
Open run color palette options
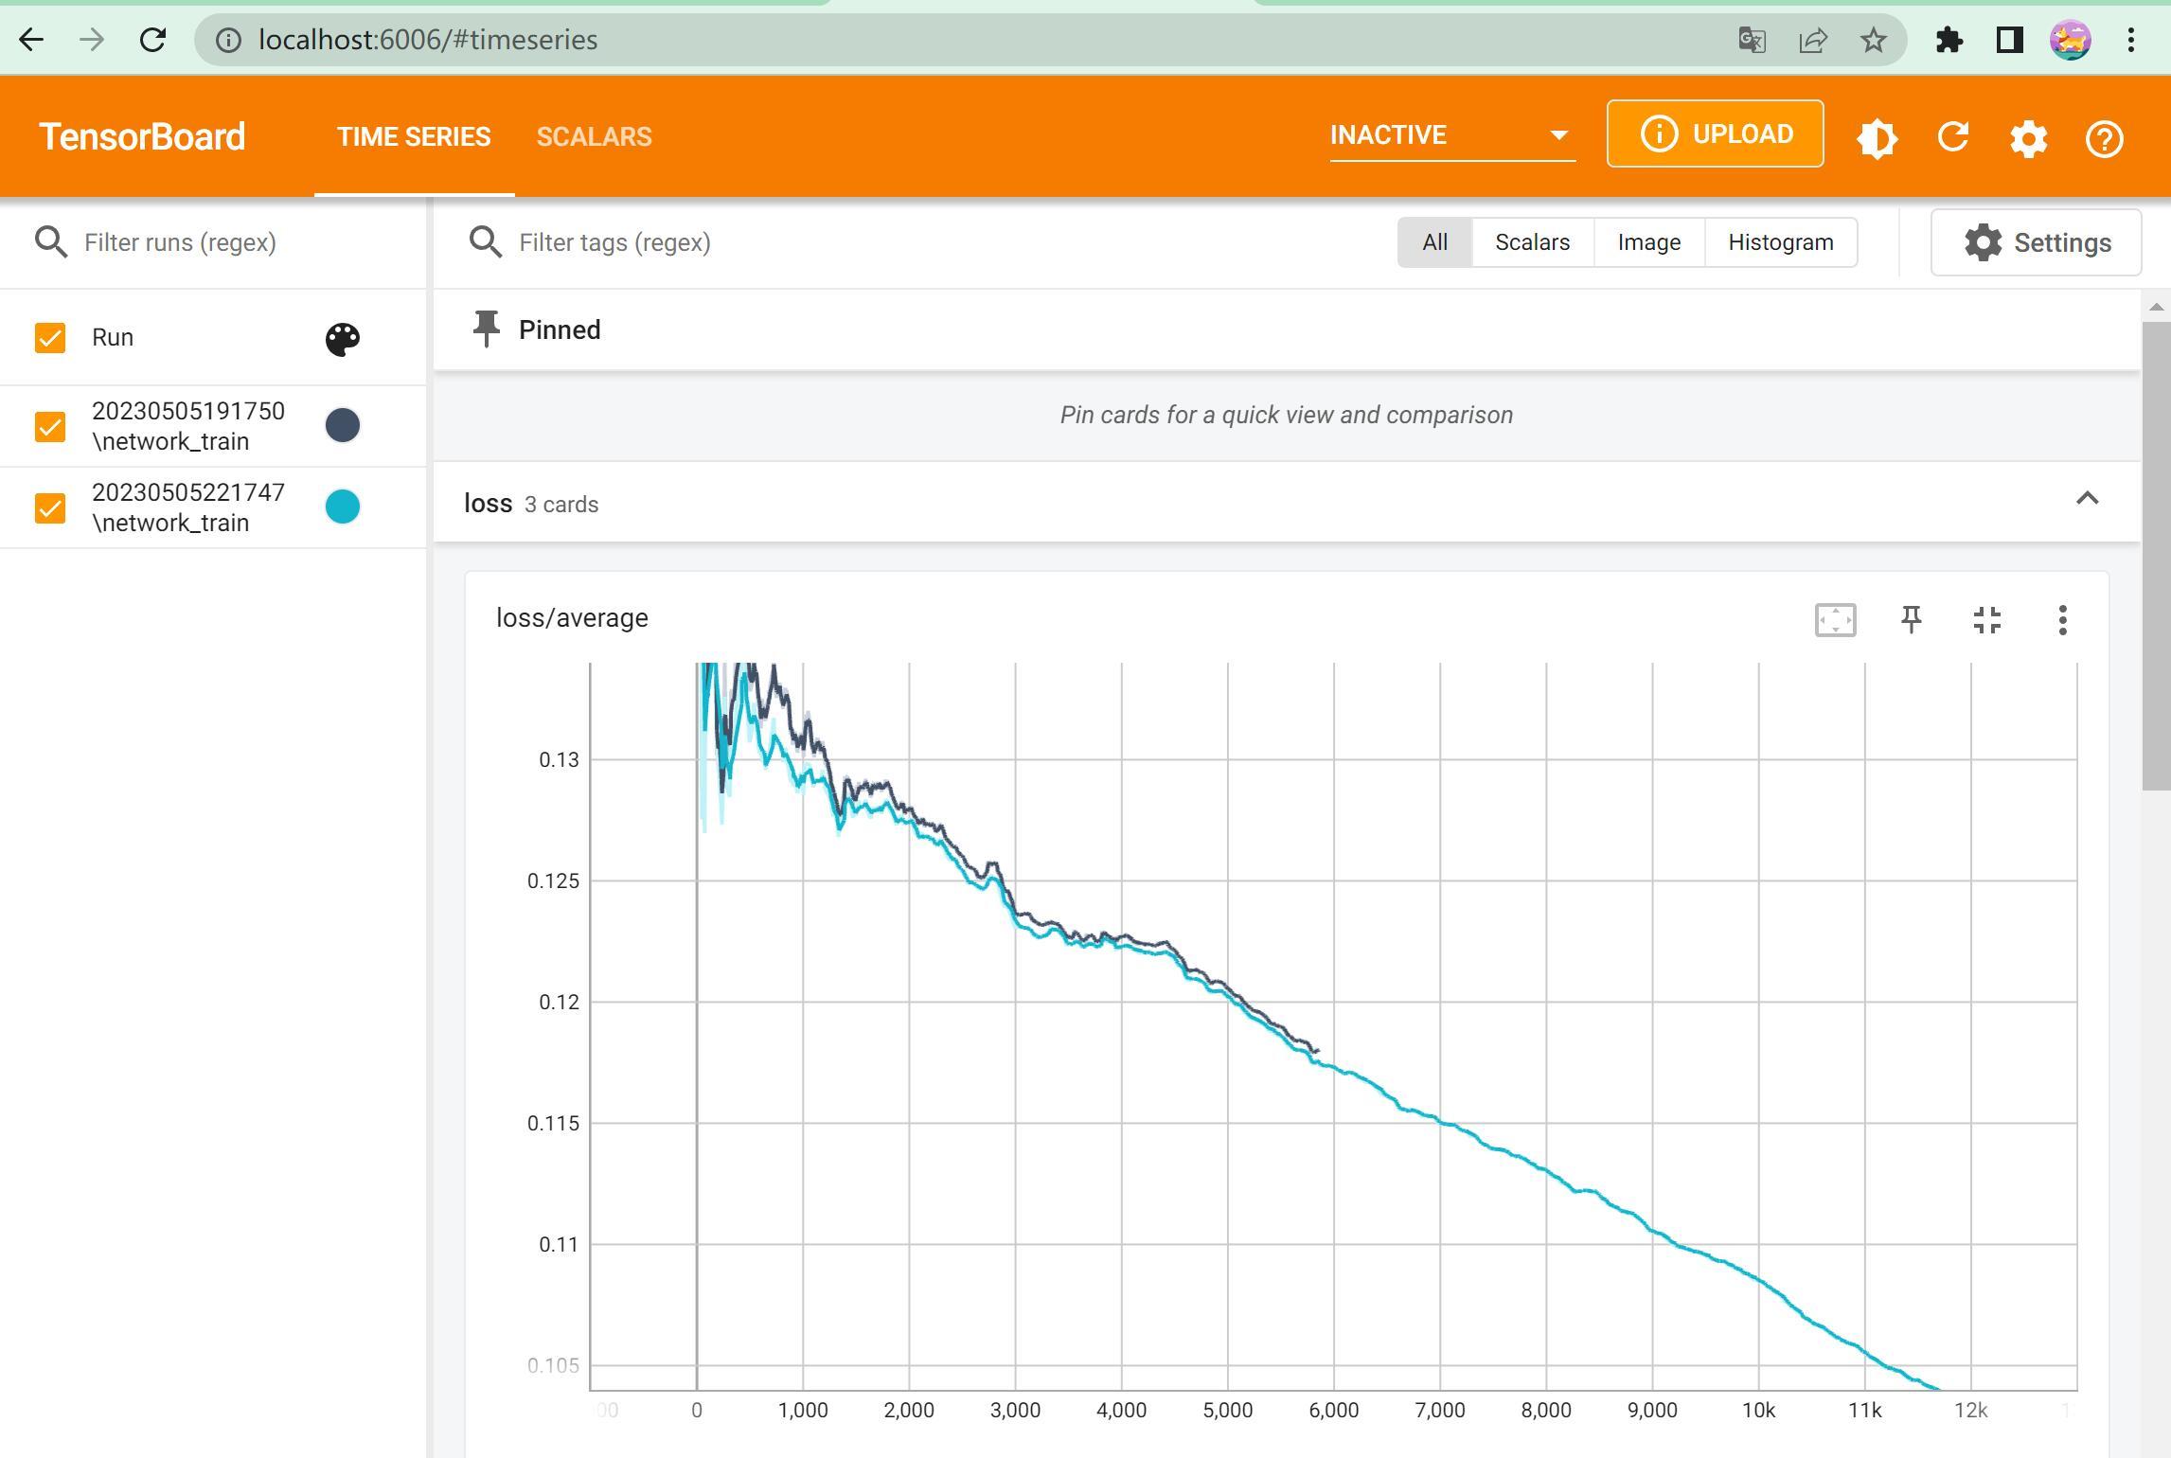tap(343, 339)
